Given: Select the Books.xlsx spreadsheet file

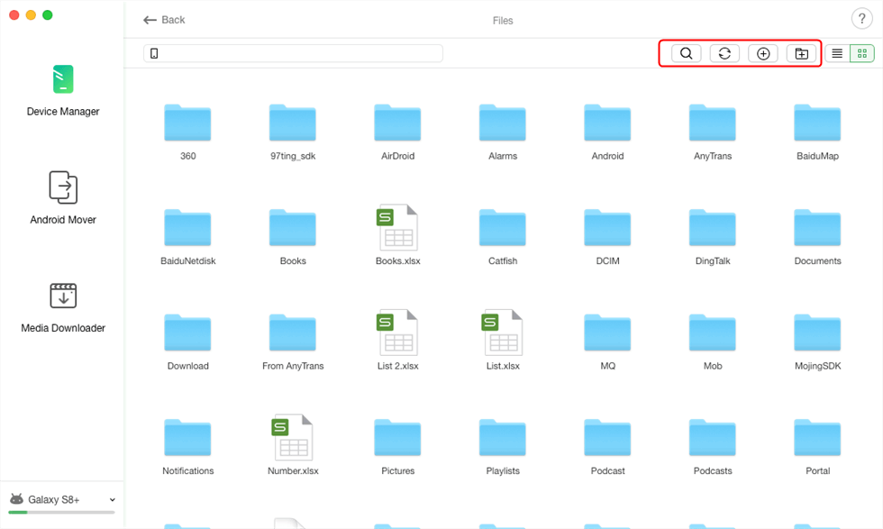Looking at the screenshot, I should 397,235.
